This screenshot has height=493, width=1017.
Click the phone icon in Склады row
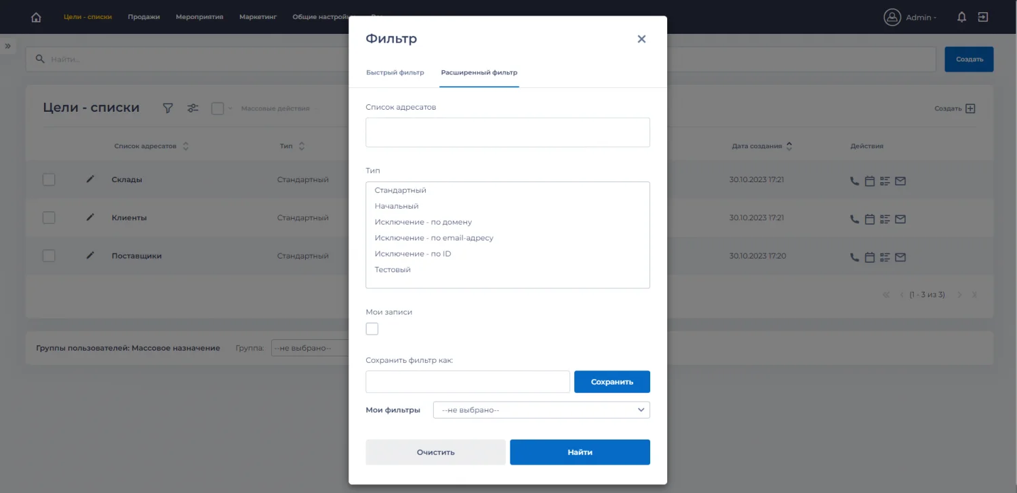(x=854, y=181)
